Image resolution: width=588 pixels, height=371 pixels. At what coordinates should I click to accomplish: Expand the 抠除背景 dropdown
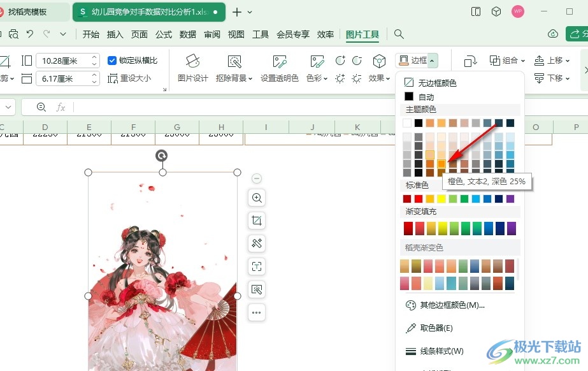click(250, 78)
